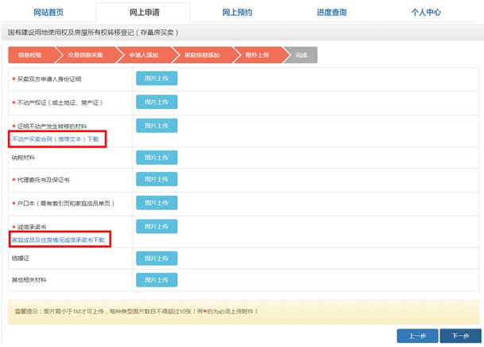The image size is (484, 347).
Task: Click the 信息校验 step arrow
Action: [32, 55]
